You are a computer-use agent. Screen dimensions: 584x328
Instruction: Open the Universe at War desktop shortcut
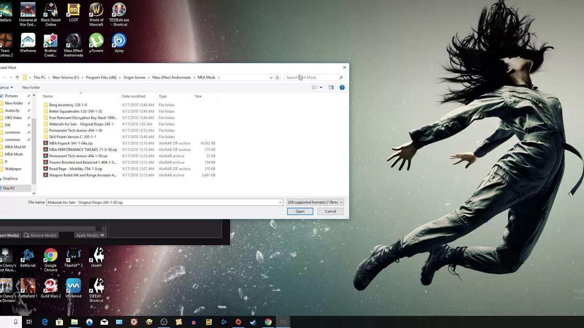28,15
